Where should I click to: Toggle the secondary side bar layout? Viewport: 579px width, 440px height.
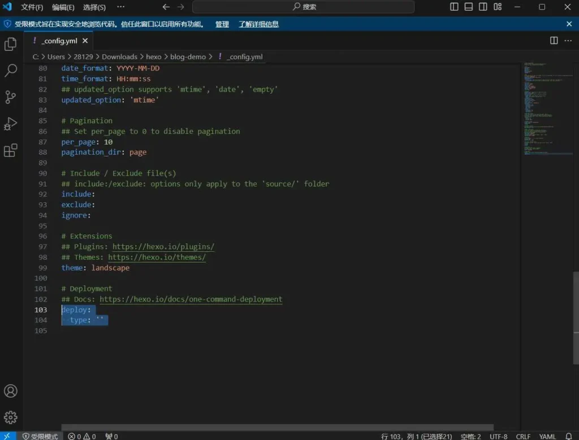click(x=483, y=7)
